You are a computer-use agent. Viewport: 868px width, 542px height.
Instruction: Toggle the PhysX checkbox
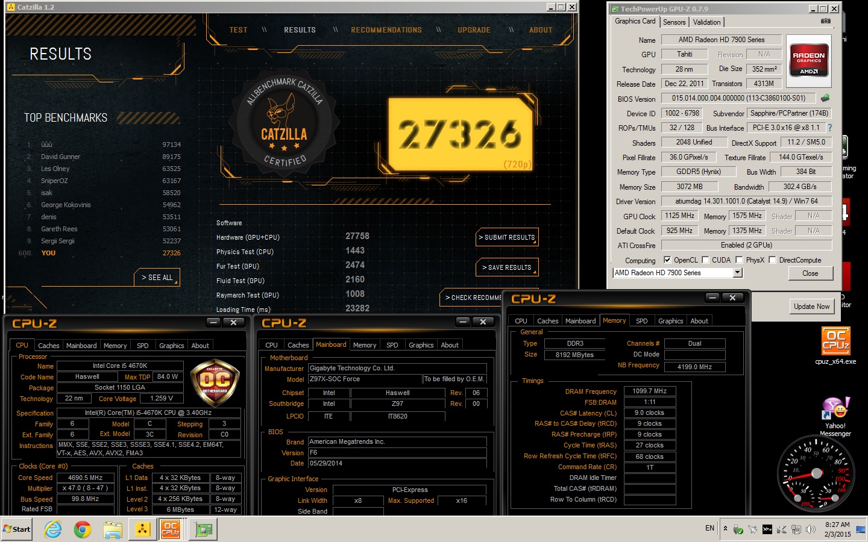click(739, 260)
